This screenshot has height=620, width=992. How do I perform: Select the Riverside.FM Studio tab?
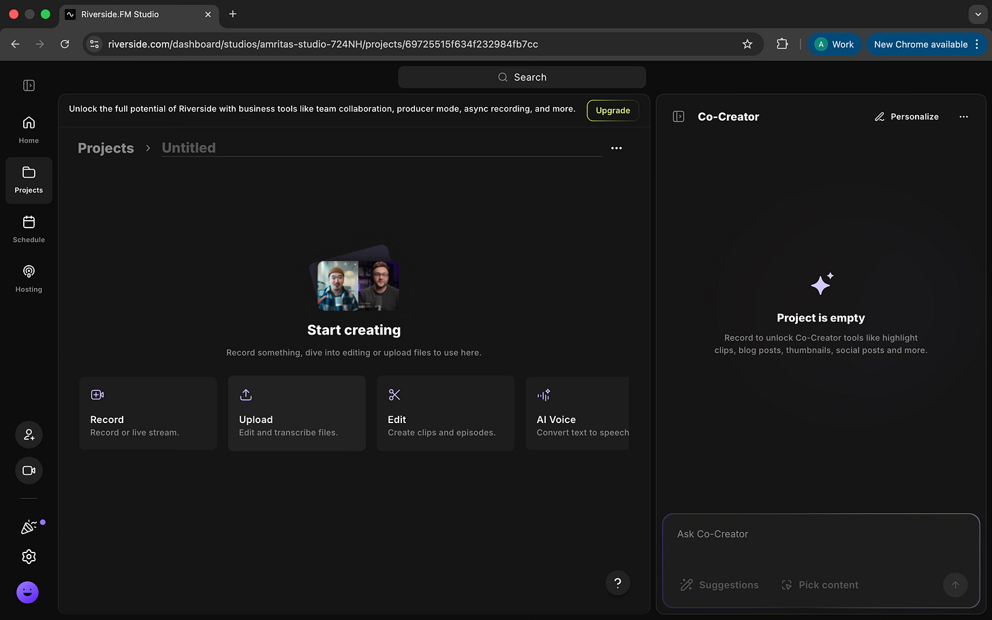click(x=138, y=14)
